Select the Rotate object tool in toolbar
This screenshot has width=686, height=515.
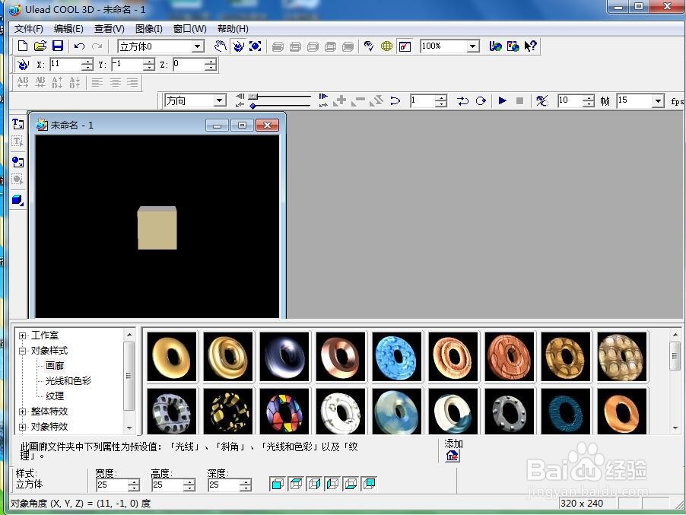click(x=238, y=46)
